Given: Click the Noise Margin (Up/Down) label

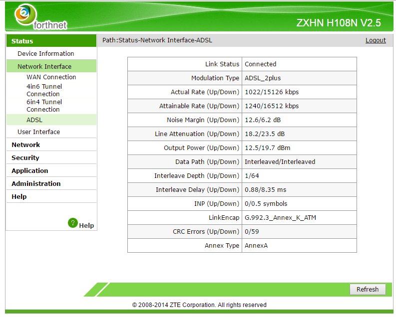Looking at the screenshot, I should click(203, 120).
